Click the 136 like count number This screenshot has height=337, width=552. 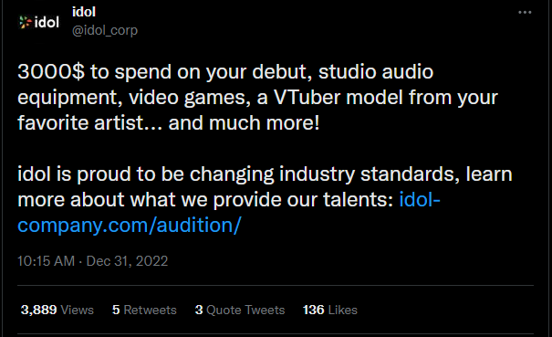(x=313, y=310)
